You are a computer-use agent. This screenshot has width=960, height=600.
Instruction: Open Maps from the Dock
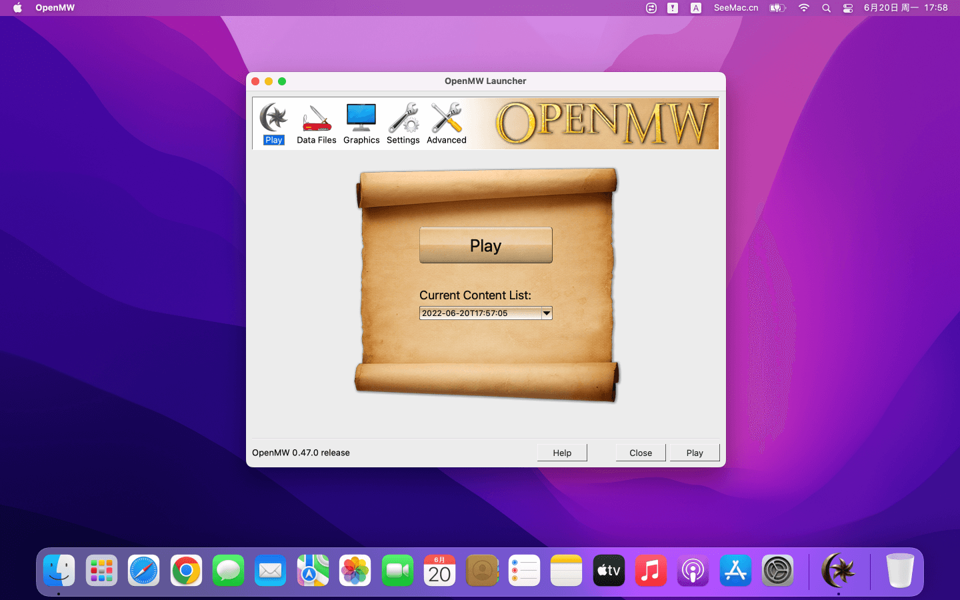tap(313, 571)
